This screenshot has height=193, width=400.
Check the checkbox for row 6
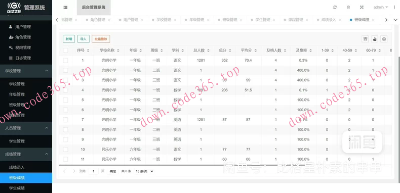coord(65,110)
